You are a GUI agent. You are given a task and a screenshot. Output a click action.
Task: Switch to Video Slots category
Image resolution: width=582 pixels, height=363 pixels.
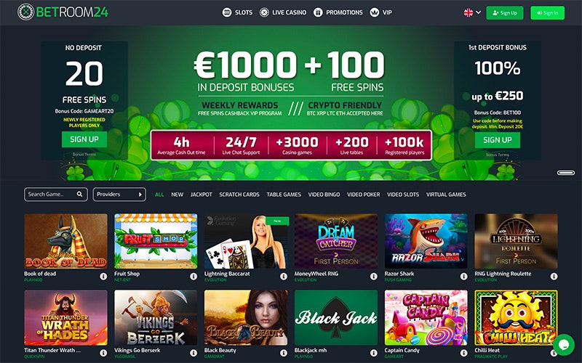(x=403, y=195)
